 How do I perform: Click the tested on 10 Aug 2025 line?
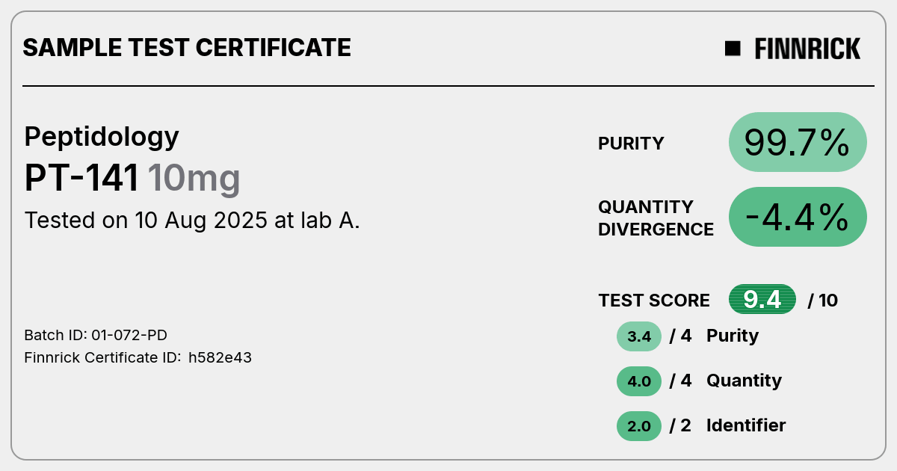(x=192, y=221)
